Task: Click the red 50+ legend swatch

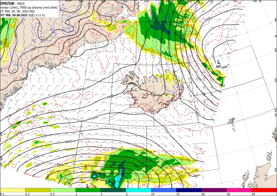Action: point(264,190)
